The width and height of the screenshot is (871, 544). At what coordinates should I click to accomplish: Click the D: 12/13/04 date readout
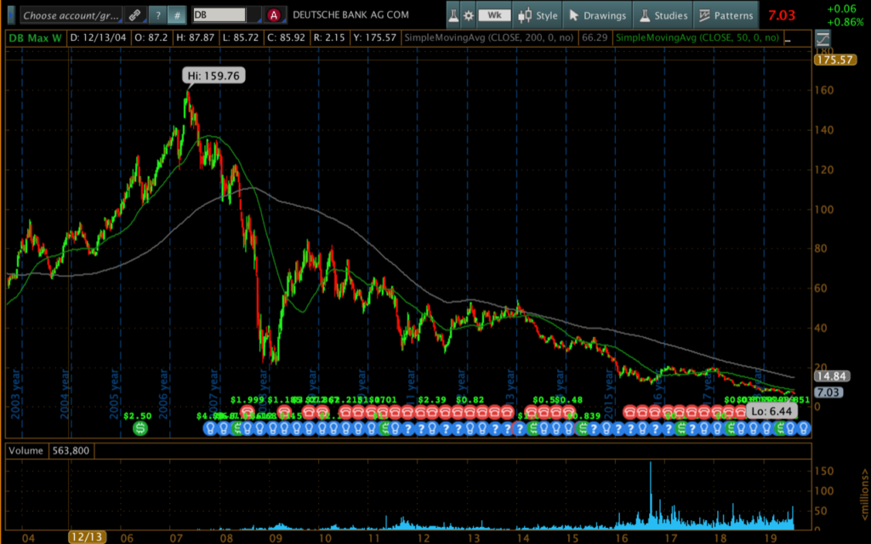pos(99,37)
